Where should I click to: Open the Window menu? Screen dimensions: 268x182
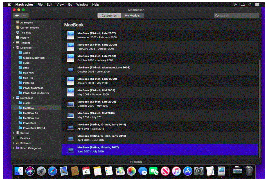point(82,5)
